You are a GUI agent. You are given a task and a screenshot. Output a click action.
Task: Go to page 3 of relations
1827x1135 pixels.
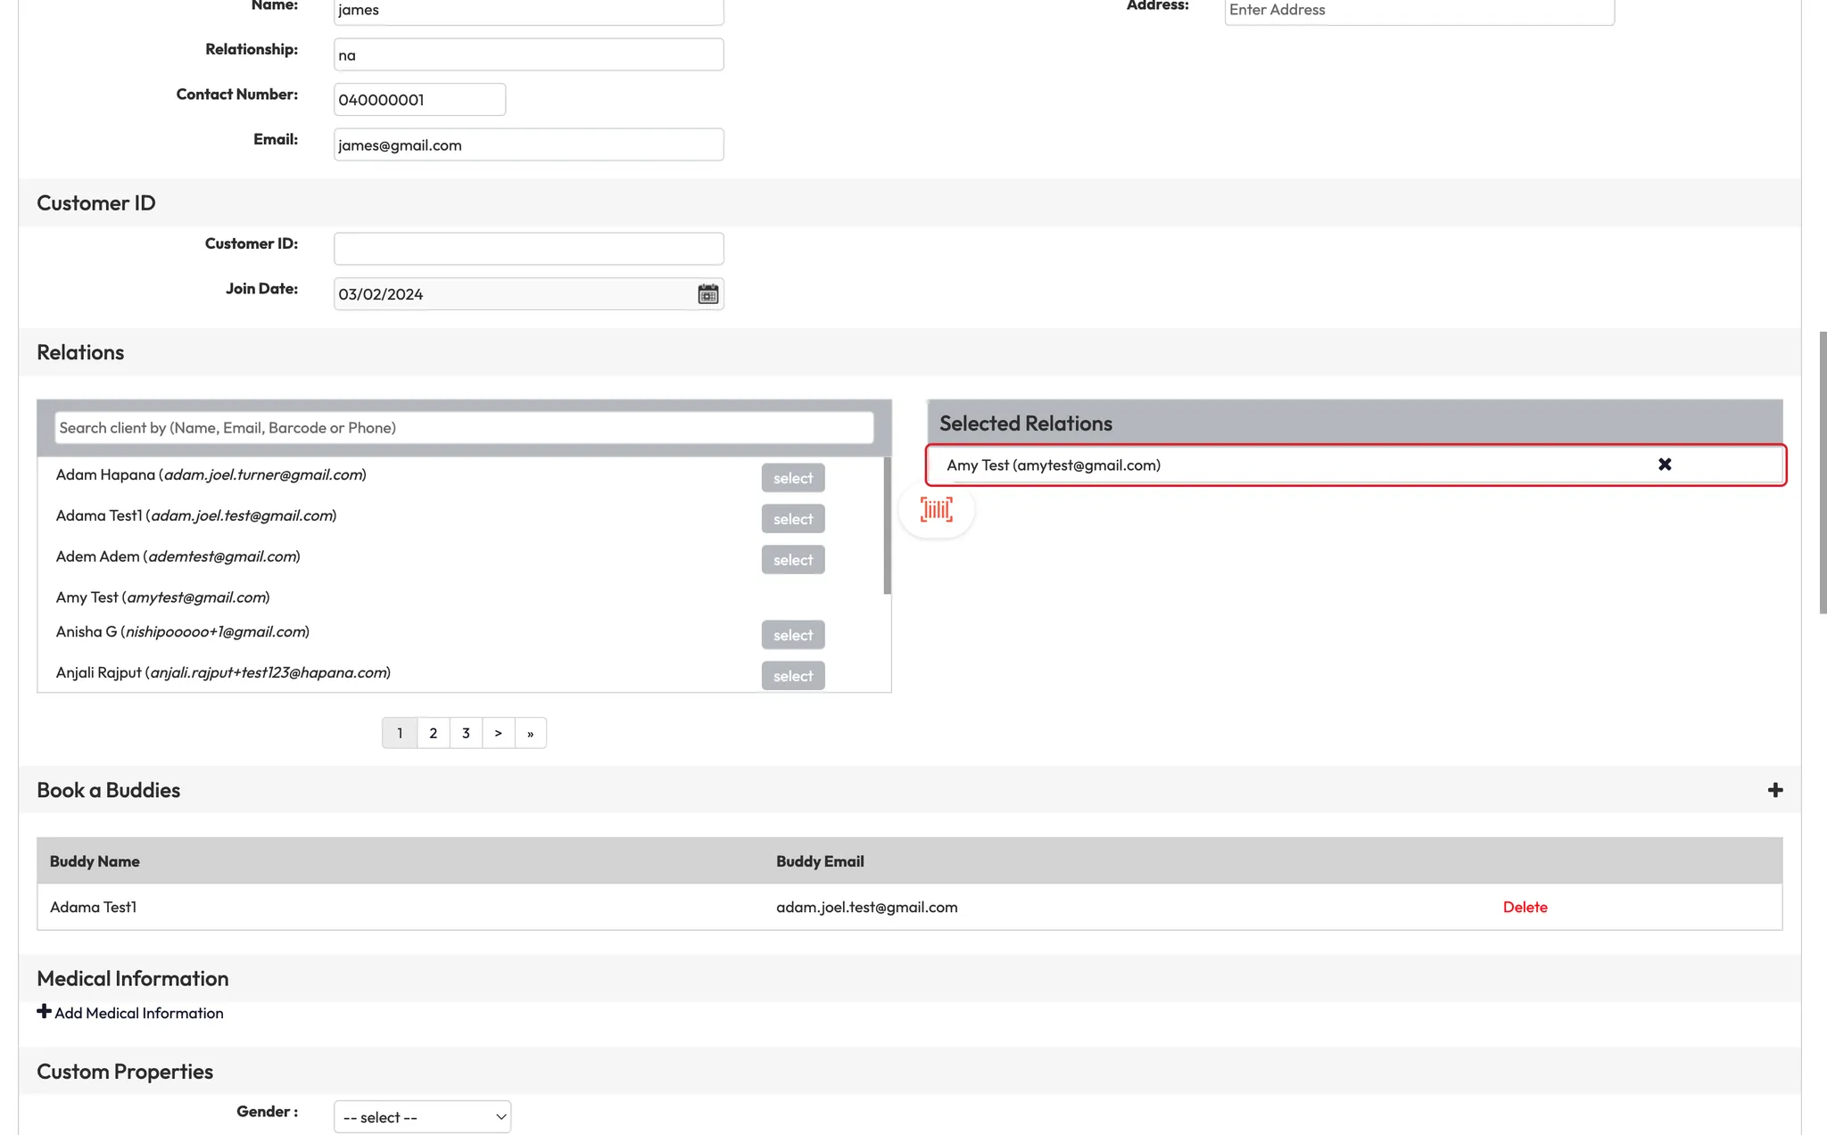pos(466,733)
